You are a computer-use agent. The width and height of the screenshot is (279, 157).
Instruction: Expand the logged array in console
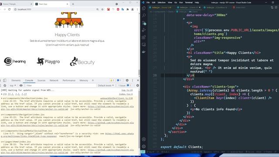coord(2,94)
